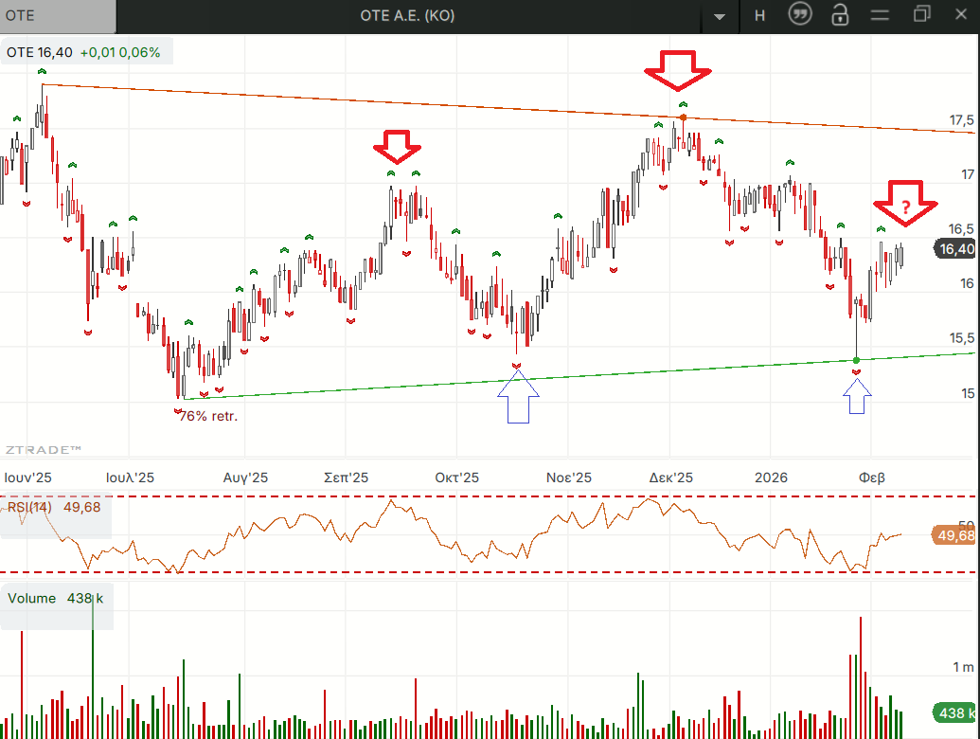
Task: Click the H timeframe button
Action: (x=759, y=15)
